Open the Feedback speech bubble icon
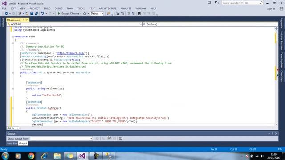This screenshot has width=285, height=160. click(209, 3)
